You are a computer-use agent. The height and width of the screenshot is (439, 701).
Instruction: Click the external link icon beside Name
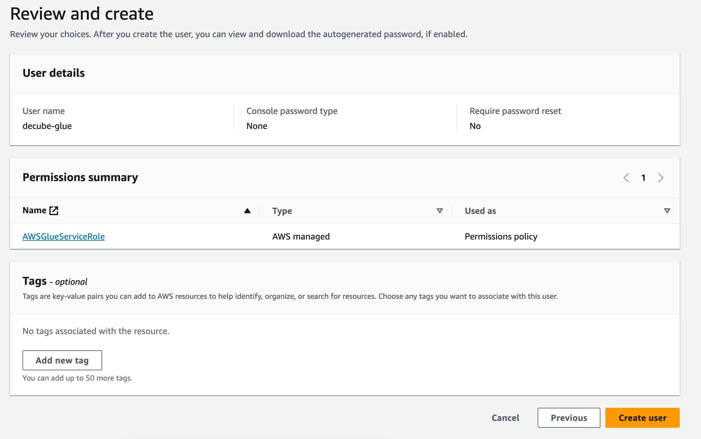point(54,210)
